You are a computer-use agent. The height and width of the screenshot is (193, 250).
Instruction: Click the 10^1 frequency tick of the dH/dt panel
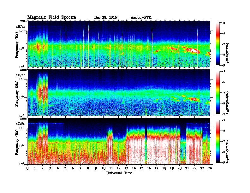(x=22, y=30)
